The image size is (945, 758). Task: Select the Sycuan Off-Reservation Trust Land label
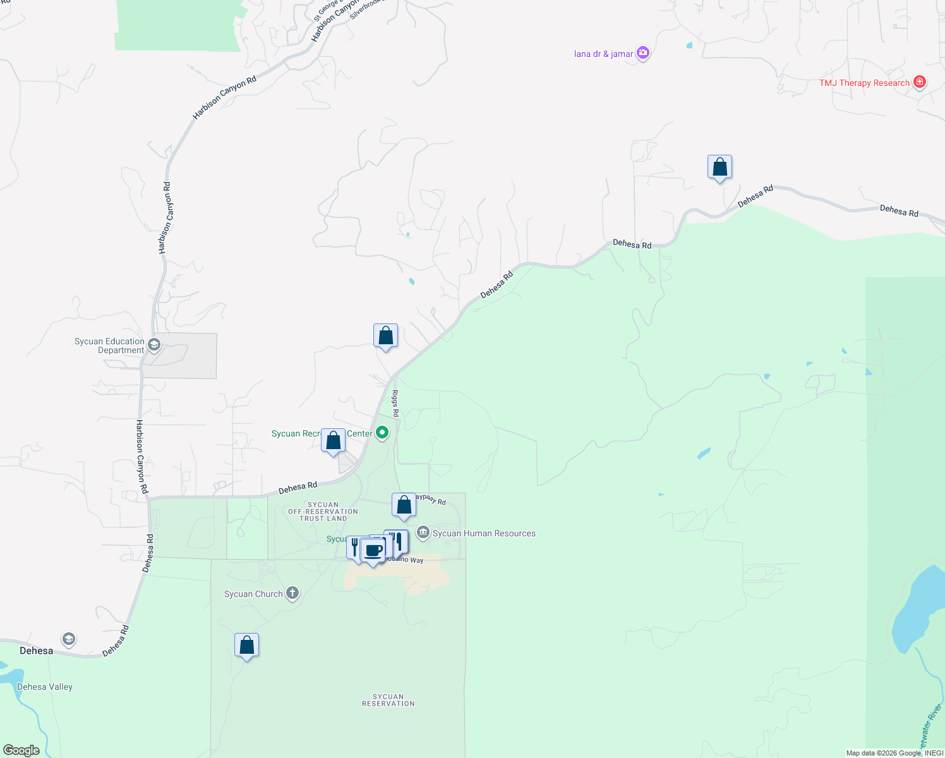pos(324,512)
